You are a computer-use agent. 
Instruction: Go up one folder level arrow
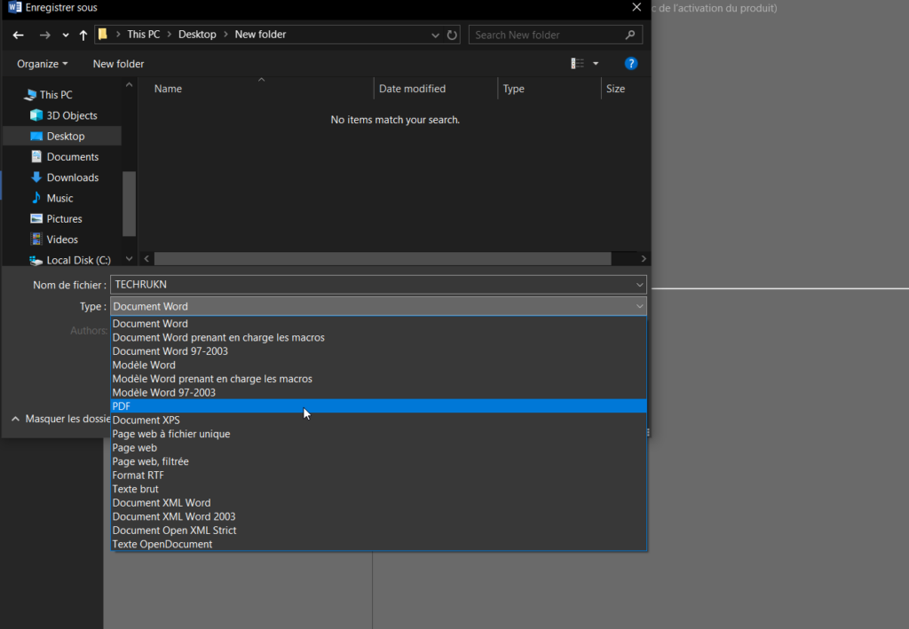(x=83, y=35)
